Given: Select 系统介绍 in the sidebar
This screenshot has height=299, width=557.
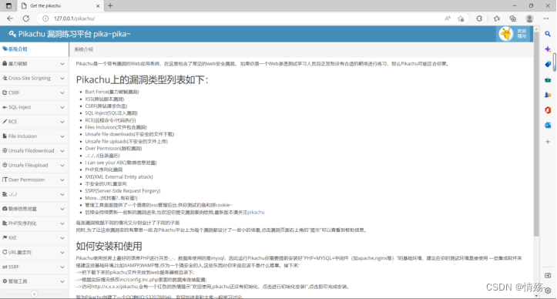Looking at the screenshot, I should (34, 49).
